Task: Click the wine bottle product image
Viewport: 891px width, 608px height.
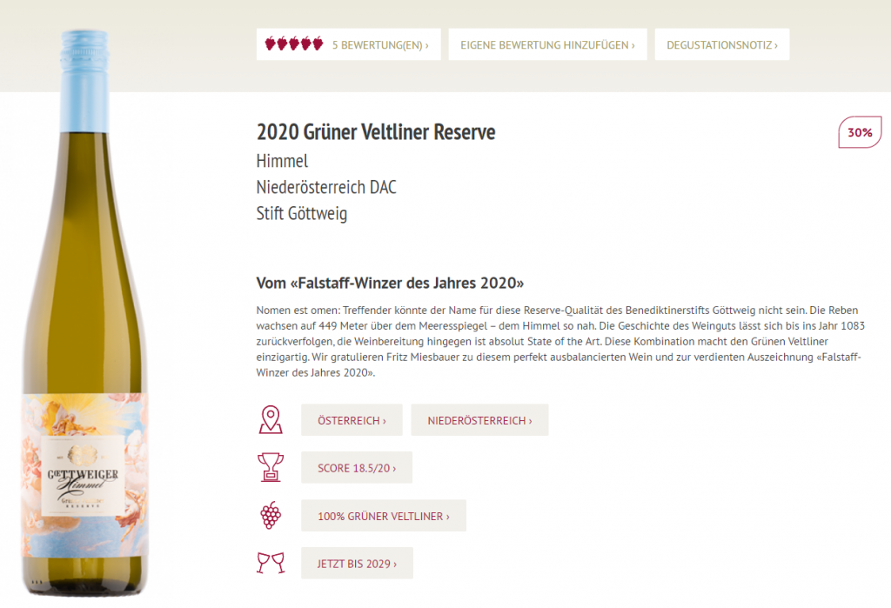Action: 84,312
